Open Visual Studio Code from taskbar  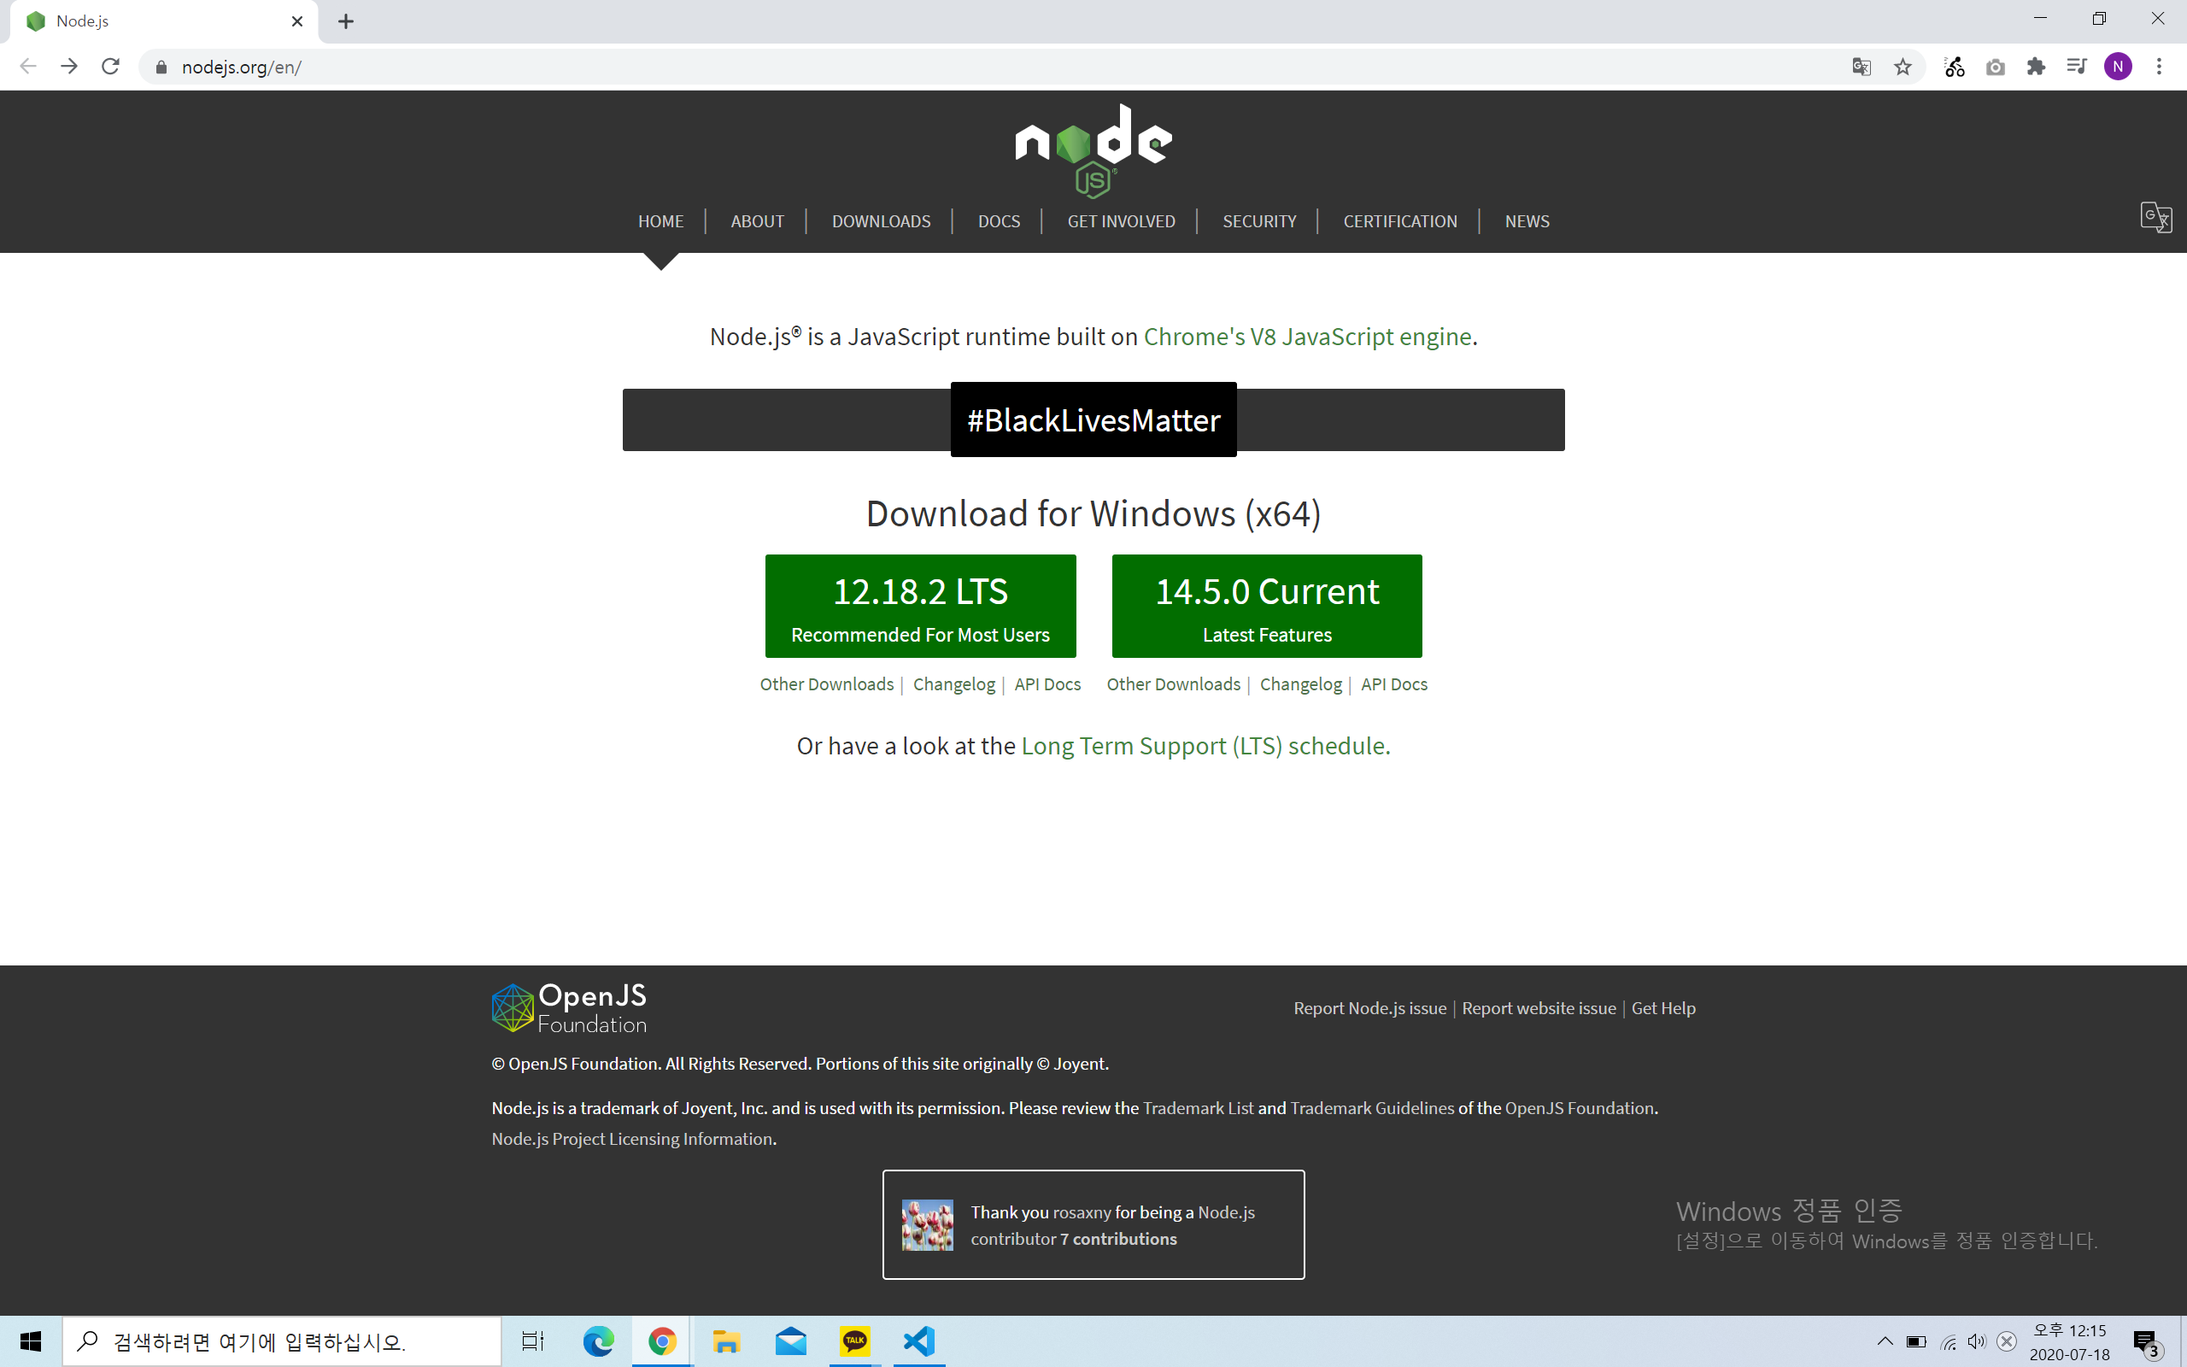[918, 1341]
